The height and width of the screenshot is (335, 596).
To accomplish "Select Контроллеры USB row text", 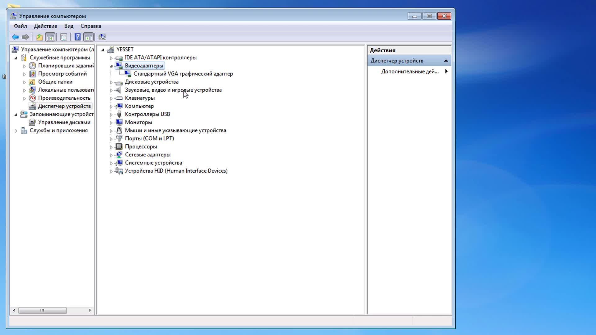I will click(147, 114).
